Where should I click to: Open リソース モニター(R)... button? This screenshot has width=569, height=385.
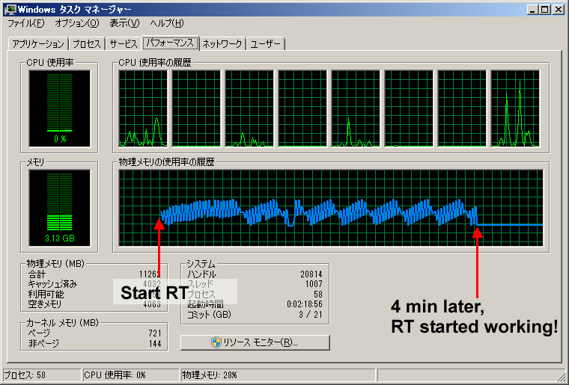255,342
